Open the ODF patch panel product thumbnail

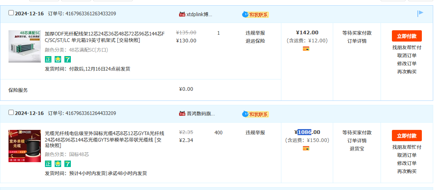click(x=25, y=46)
